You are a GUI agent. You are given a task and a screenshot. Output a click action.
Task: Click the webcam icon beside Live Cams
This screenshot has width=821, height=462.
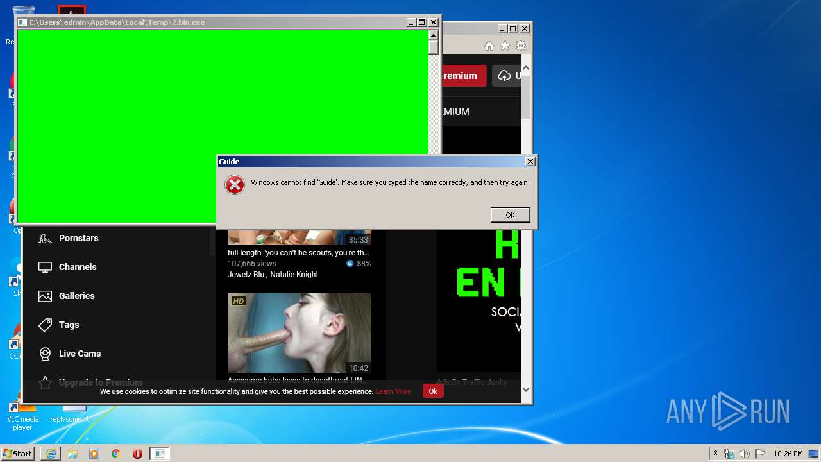(x=45, y=354)
